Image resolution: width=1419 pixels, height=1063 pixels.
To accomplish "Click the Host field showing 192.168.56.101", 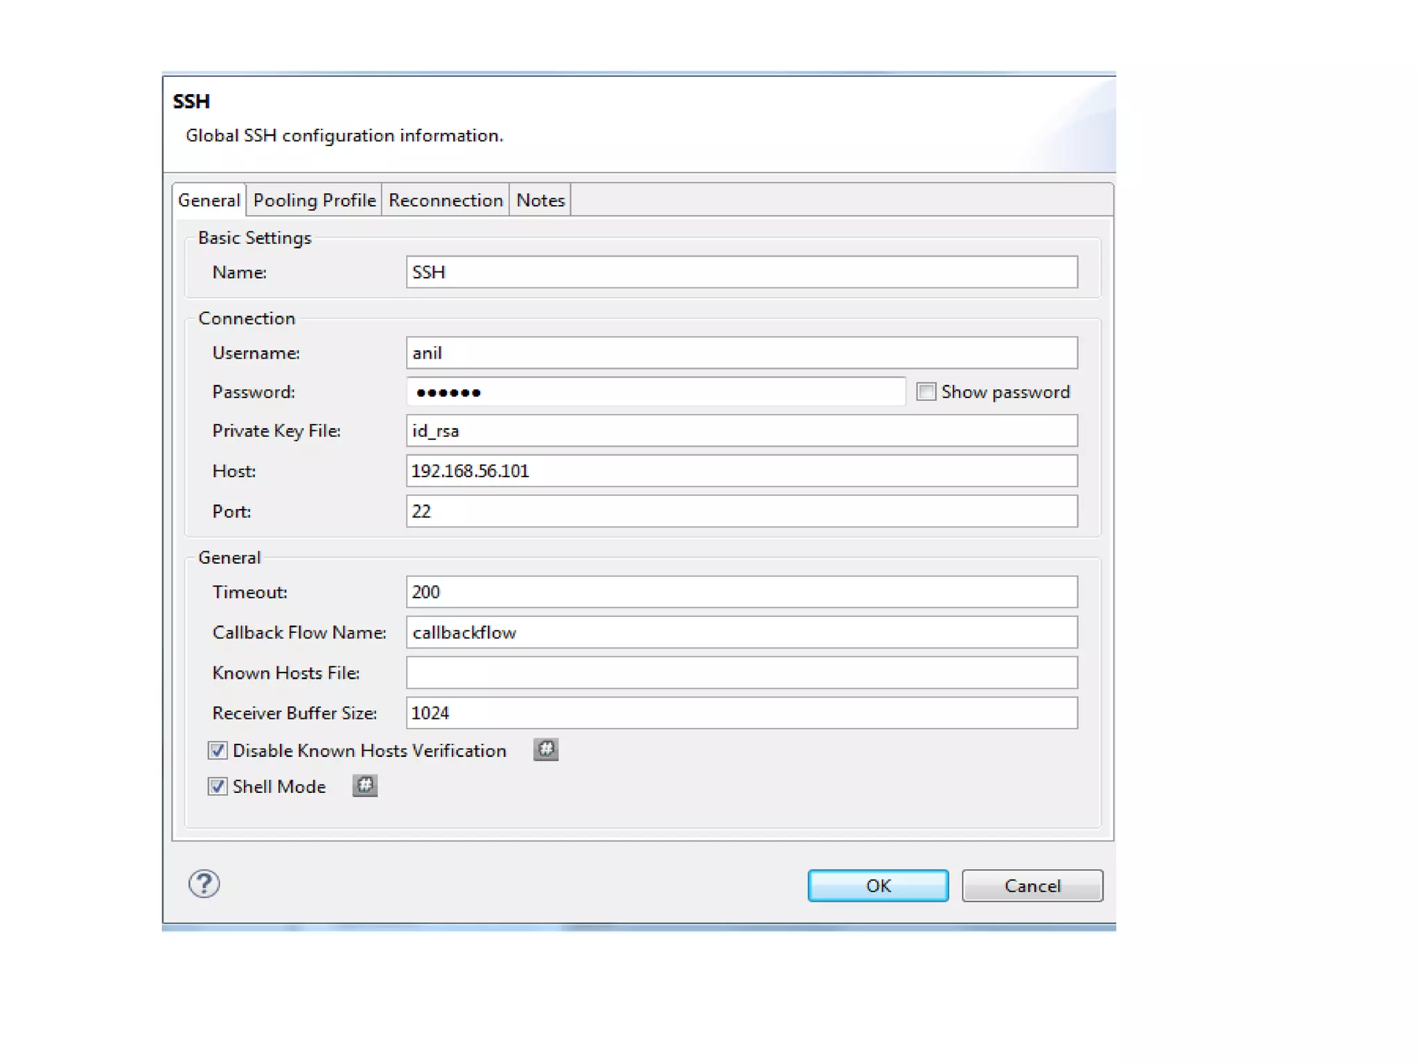I will point(741,471).
